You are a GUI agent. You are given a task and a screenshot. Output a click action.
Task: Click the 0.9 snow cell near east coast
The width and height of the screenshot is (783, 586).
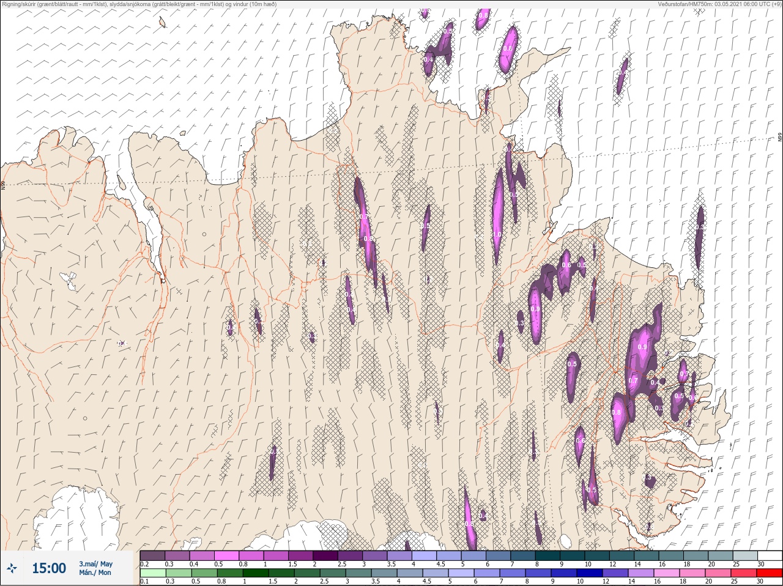click(x=642, y=347)
